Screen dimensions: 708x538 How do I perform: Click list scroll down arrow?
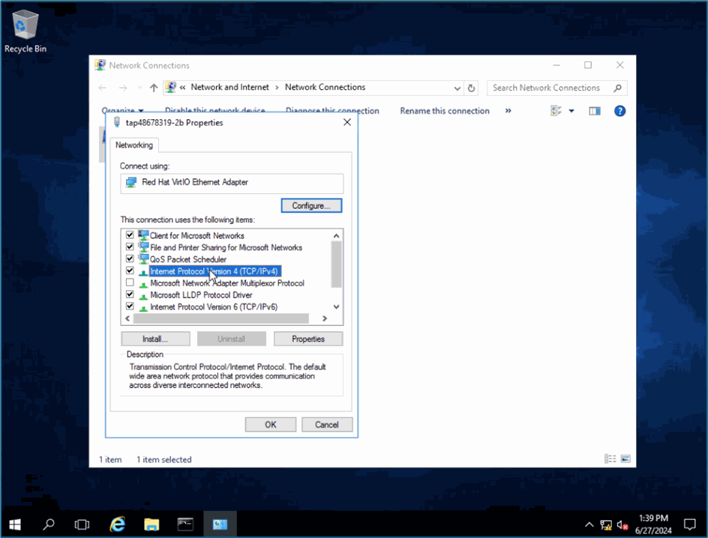point(336,306)
